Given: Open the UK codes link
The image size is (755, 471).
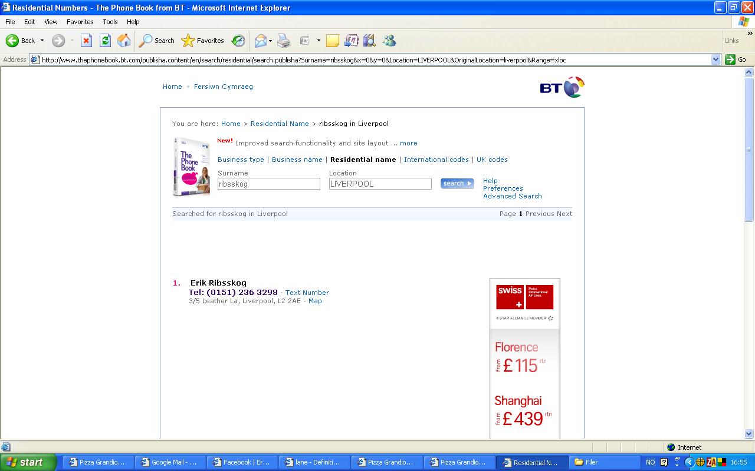Looking at the screenshot, I should tap(492, 160).
